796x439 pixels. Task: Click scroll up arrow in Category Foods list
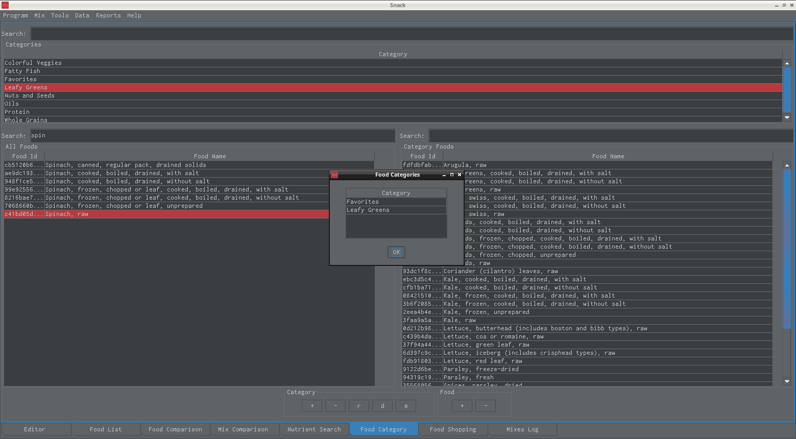click(x=787, y=165)
